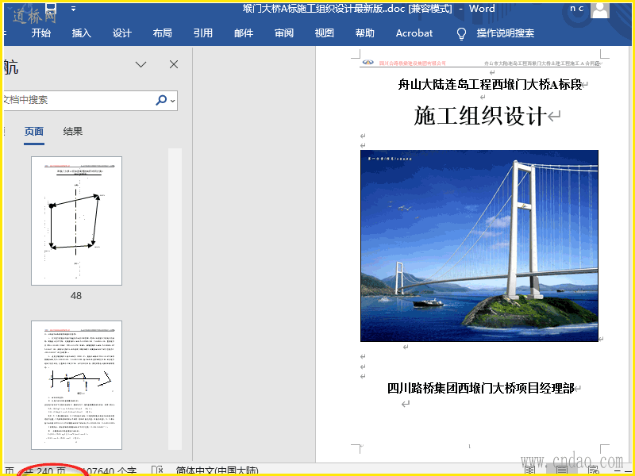The width and height of the screenshot is (635, 476).
Task: Click the 简体中文(中国大陆) language indicator
Action: tap(217, 470)
